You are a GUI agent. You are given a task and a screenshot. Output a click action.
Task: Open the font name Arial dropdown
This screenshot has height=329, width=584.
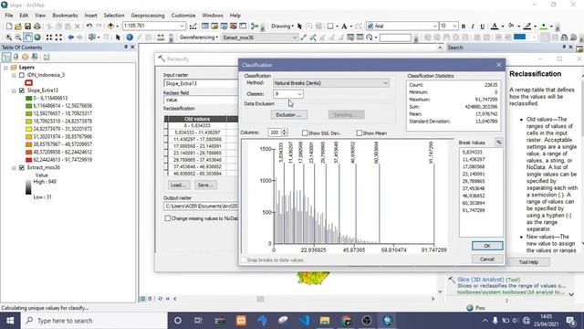[434, 26]
